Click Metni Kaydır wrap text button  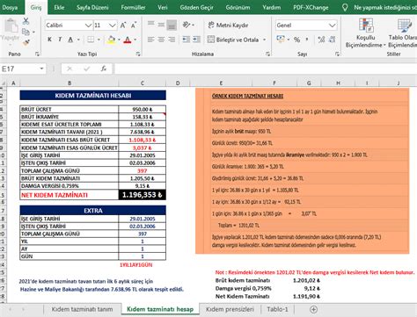[228, 25]
